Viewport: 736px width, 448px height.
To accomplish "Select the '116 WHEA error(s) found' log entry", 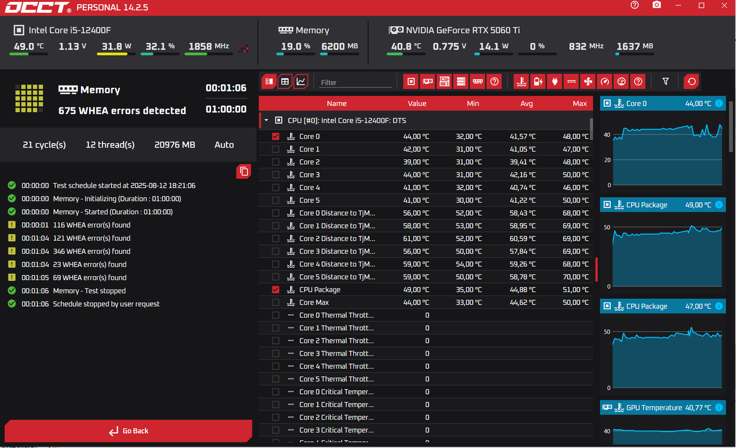I will 91,225.
